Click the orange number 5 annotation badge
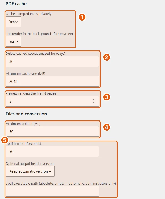 [5, 140]
